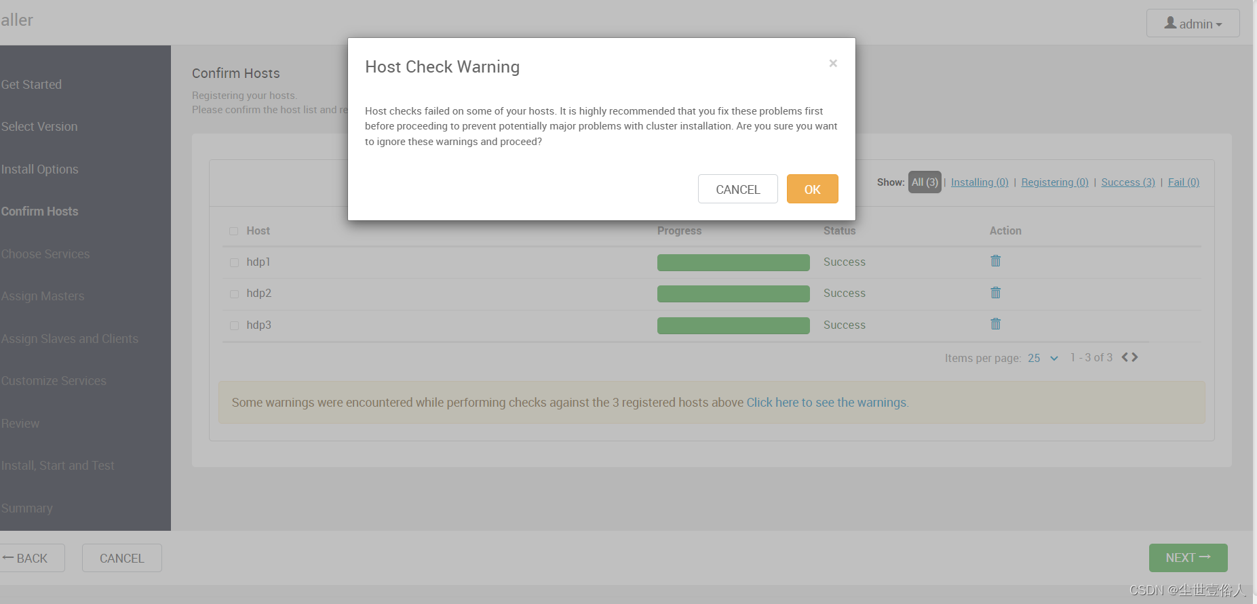Open Assign Masters wizard step
Screen dimensions: 1257x604
pyautogui.click(x=43, y=296)
